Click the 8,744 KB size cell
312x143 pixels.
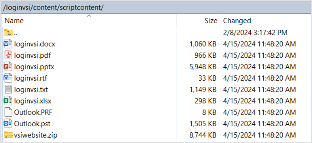[203, 135]
